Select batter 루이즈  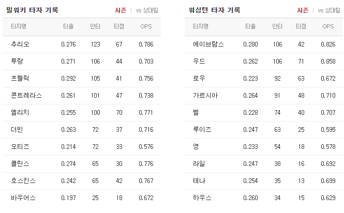pos(202,130)
